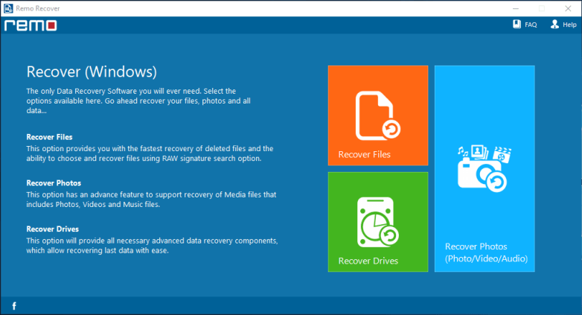Click the disabled maximize window button
Viewport: 582px width, 315px height.
pos(541,7)
